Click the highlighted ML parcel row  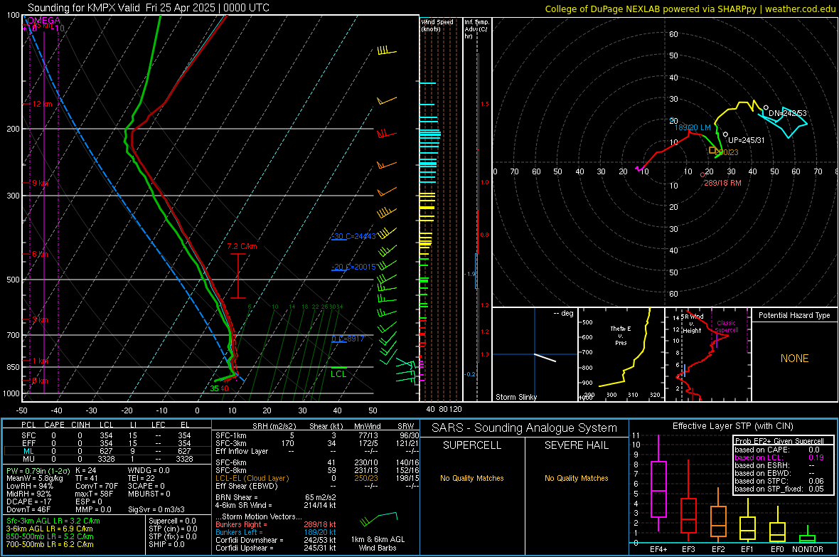(107, 451)
